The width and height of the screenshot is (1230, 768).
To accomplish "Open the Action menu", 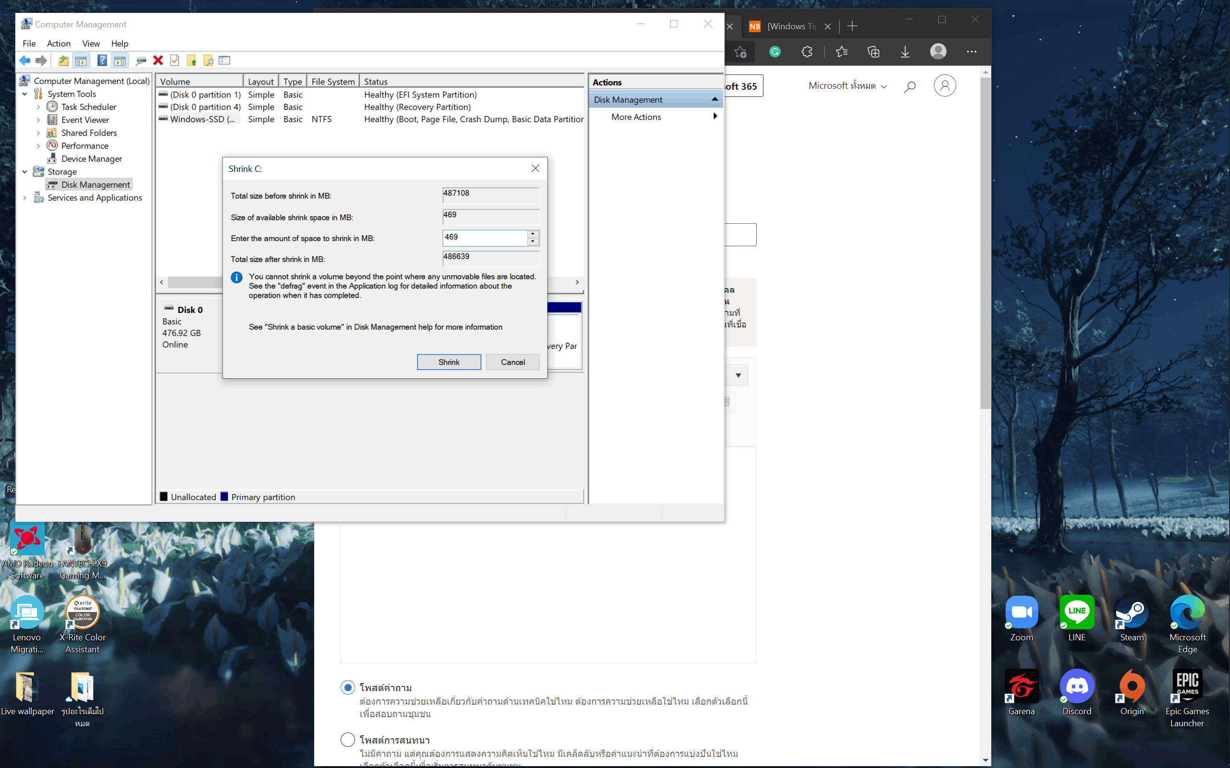I will click(59, 44).
